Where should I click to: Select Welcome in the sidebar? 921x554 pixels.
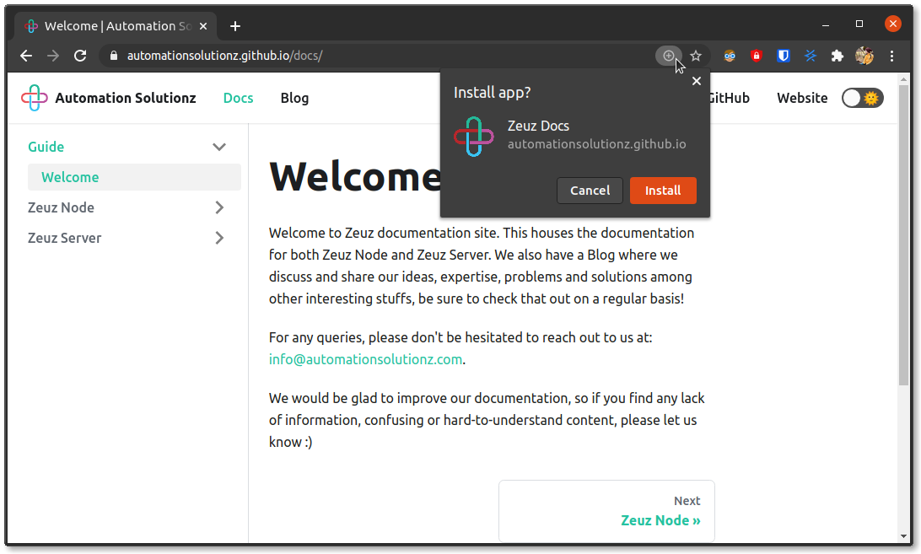pyautogui.click(x=134, y=177)
